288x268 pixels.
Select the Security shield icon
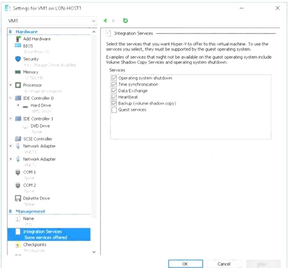tap(18, 59)
